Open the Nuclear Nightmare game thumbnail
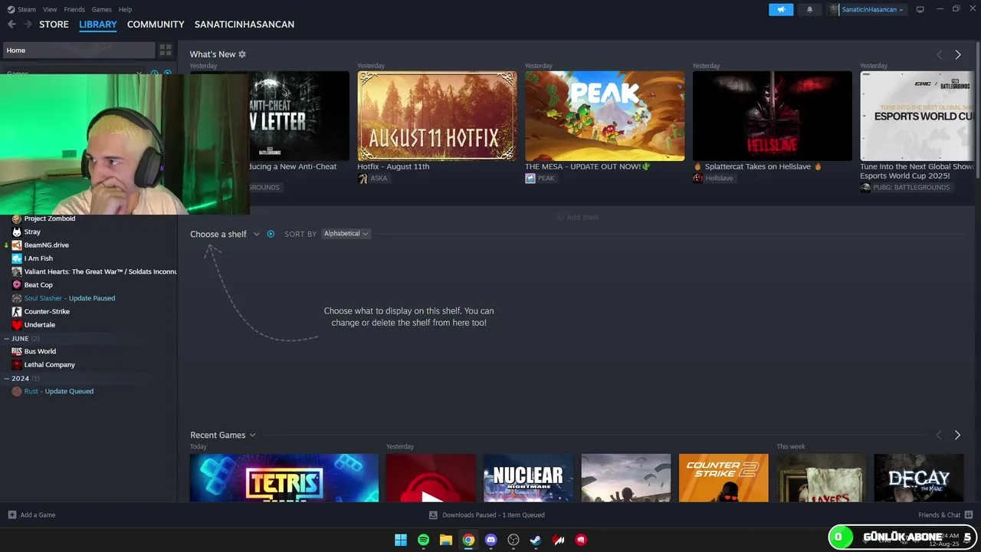Viewport: 981px width, 552px height. pos(528,478)
